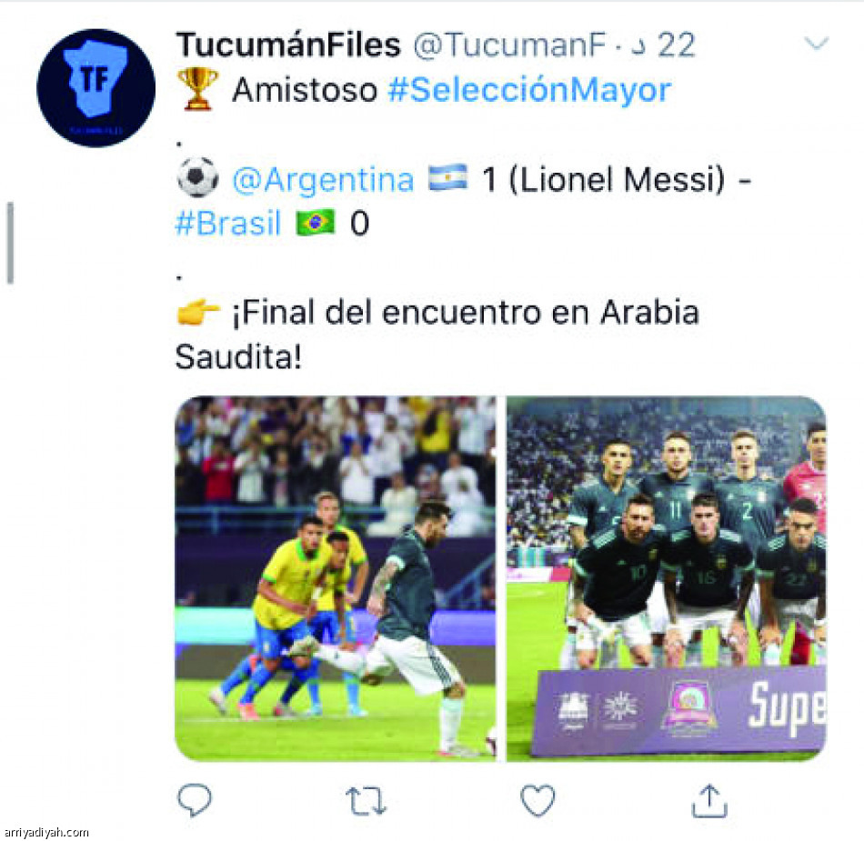This screenshot has height=841, width=864.
Task: Click the Brazil flag emoji
Action: point(316,223)
